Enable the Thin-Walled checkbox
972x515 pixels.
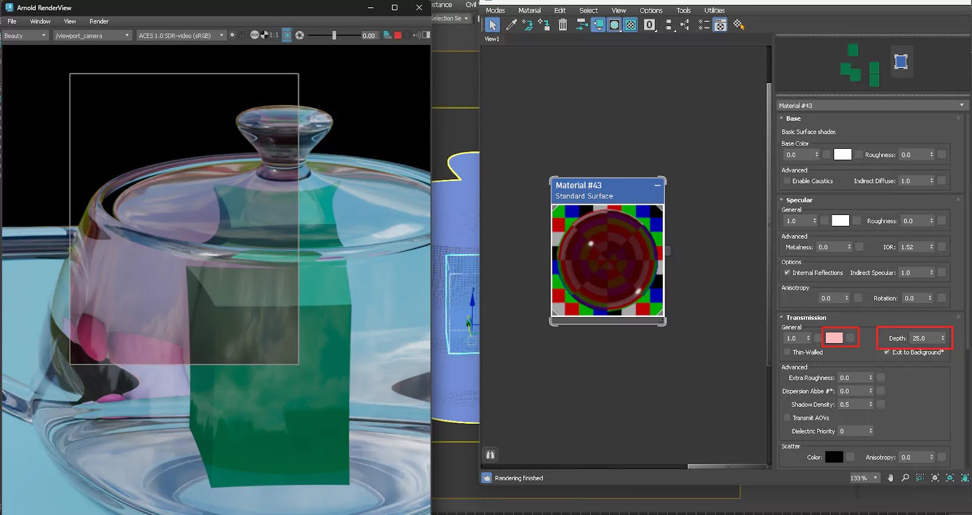tap(787, 352)
